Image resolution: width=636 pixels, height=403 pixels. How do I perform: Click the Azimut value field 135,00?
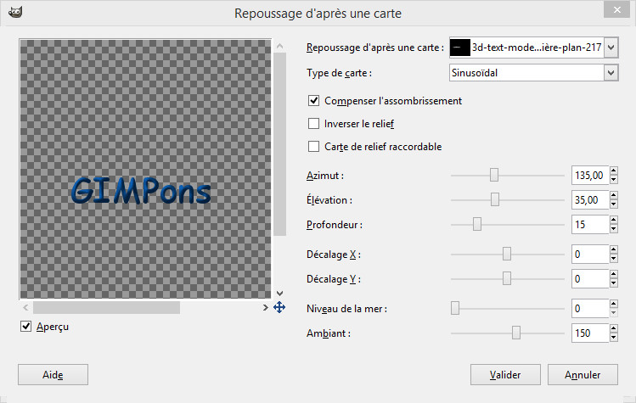590,175
